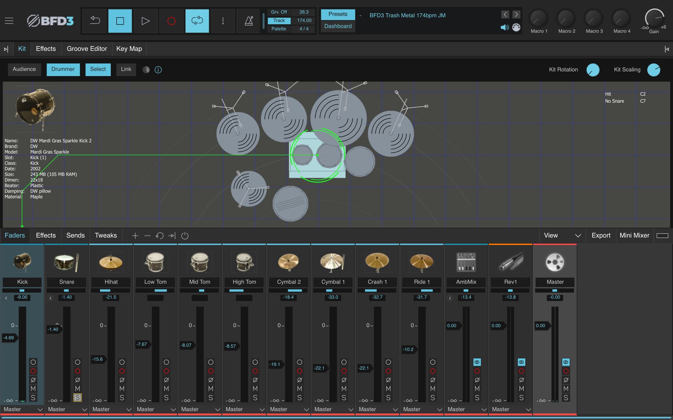Open Snare output Master dropdown
This screenshot has height=420, width=673.
coord(67,409)
